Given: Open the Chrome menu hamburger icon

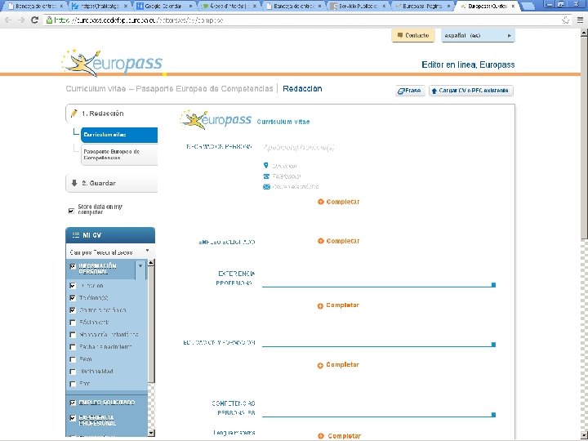Looking at the screenshot, I should tap(580, 20).
